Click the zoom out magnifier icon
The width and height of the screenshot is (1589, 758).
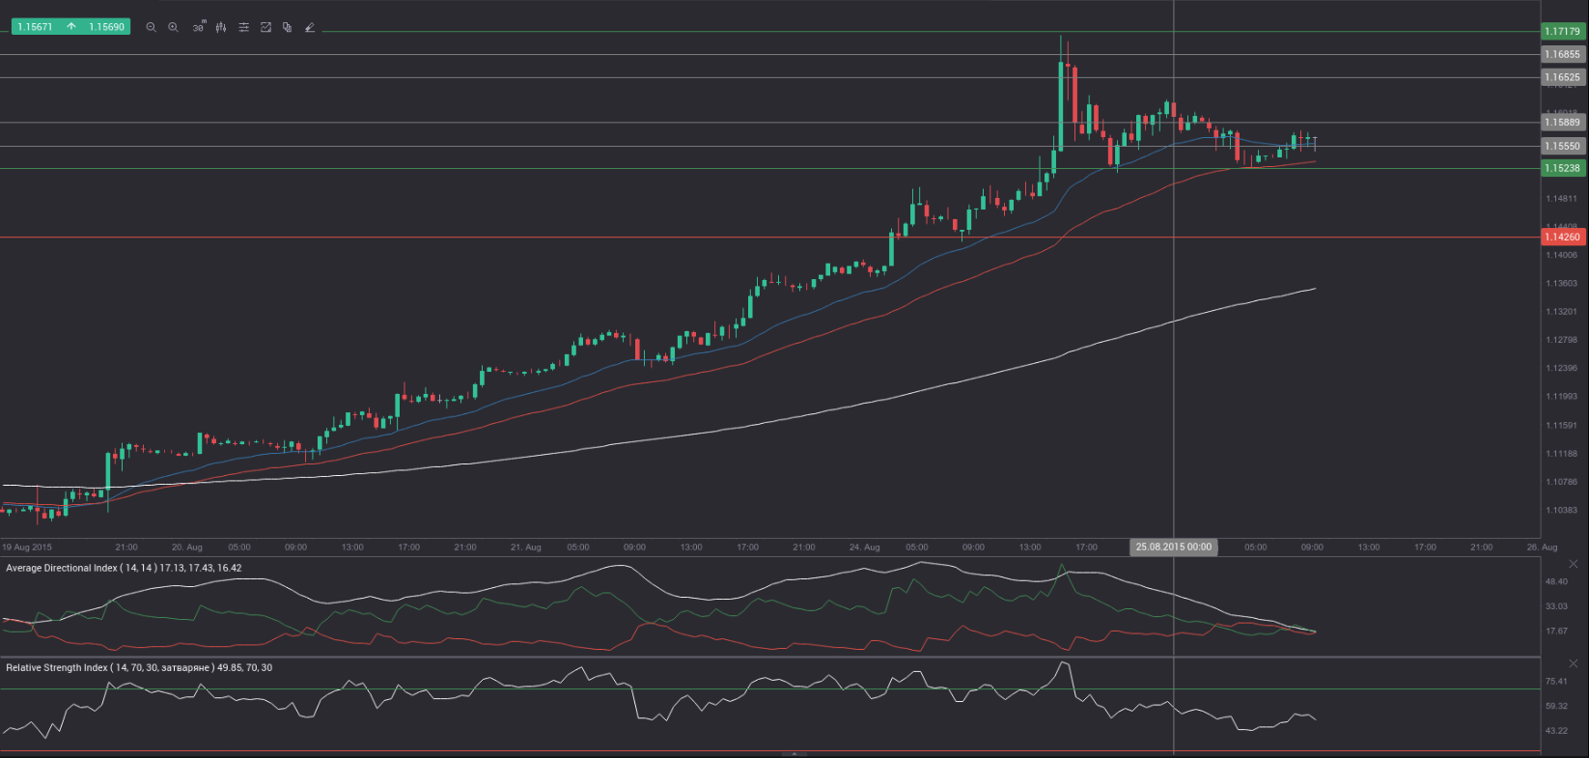(151, 27)
